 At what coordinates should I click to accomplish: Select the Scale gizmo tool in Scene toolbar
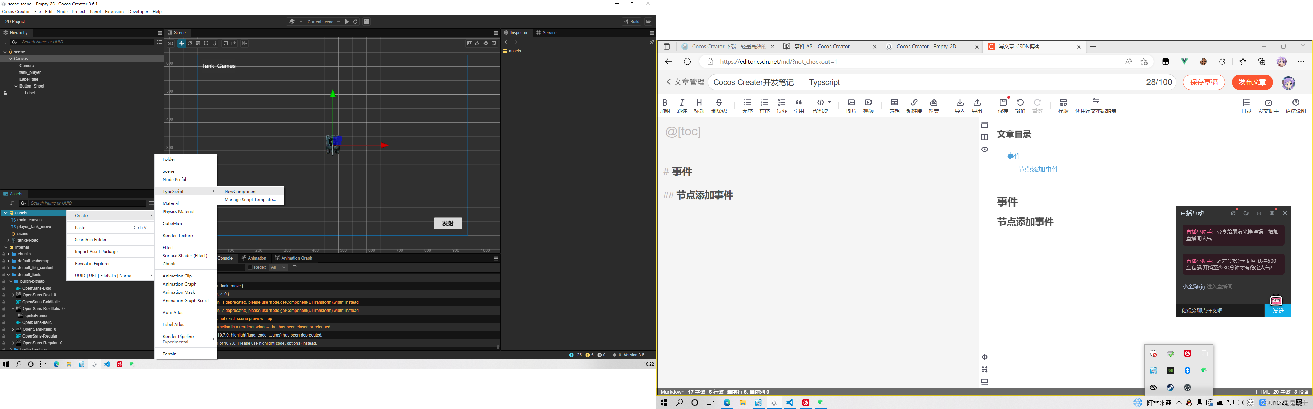[198, 43]
